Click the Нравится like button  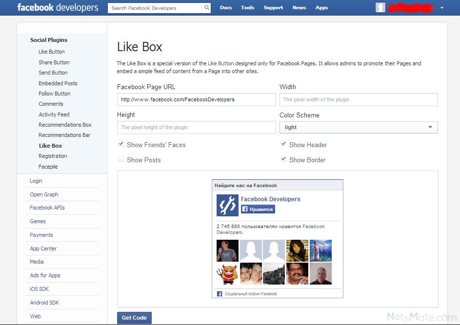[258, 209]
